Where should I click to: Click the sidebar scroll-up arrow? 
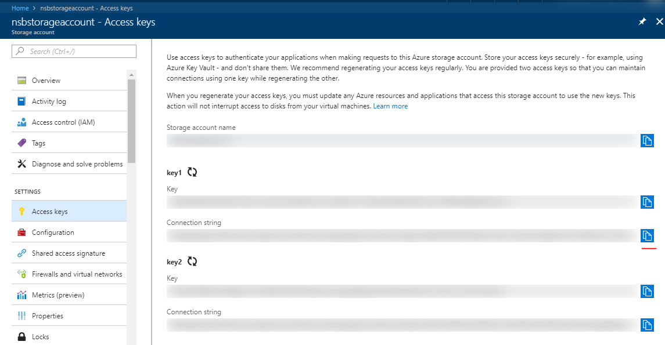point(131,74)
